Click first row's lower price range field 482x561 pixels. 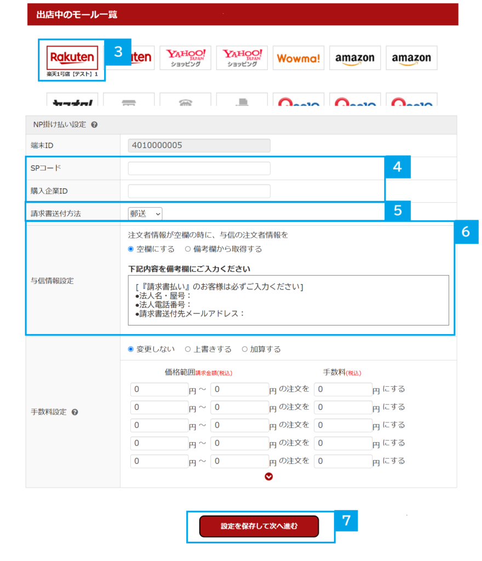point(159,390)
